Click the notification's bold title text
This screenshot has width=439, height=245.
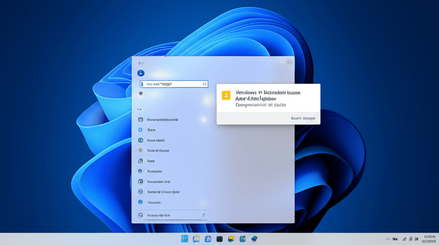268,95
